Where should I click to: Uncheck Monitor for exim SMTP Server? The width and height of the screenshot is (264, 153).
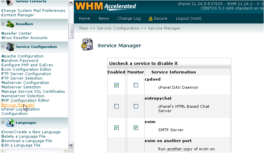pos(136,128)
